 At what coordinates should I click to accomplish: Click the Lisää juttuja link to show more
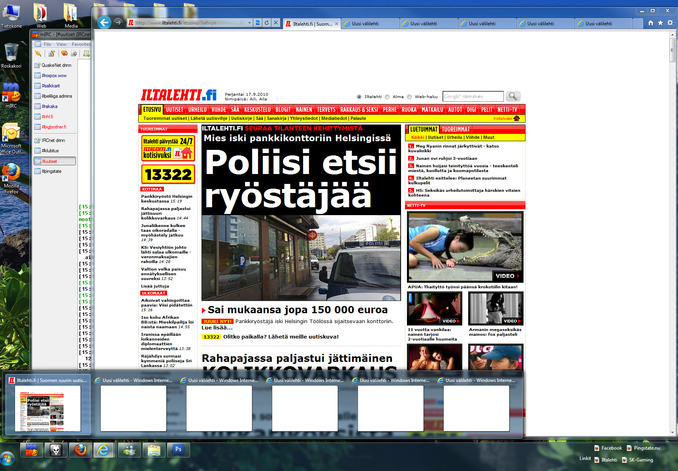point(155,286)
